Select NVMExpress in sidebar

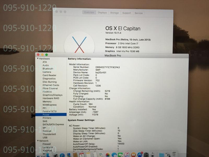pos(50,105)
